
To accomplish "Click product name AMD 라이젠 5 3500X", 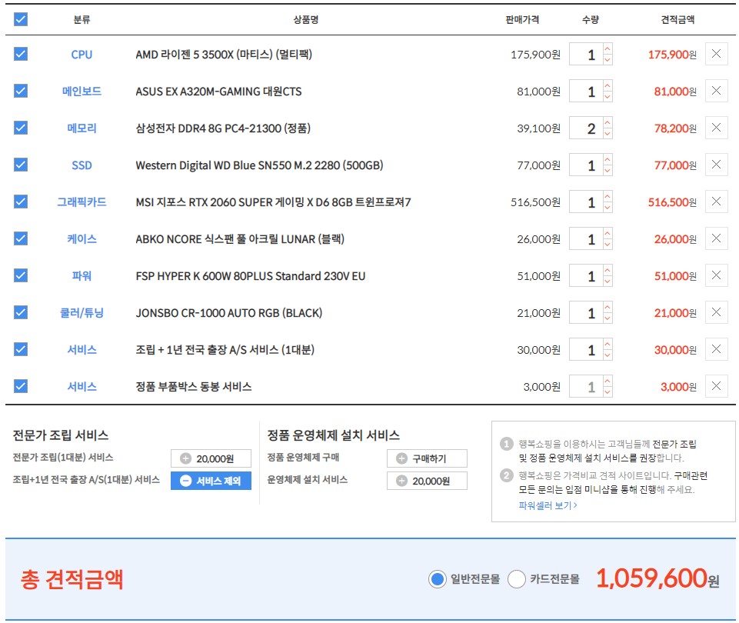I will pyautogui.click(x=224, y=55).
